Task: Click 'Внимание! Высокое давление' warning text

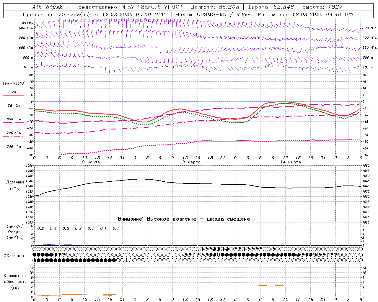Action: point(157,219)
